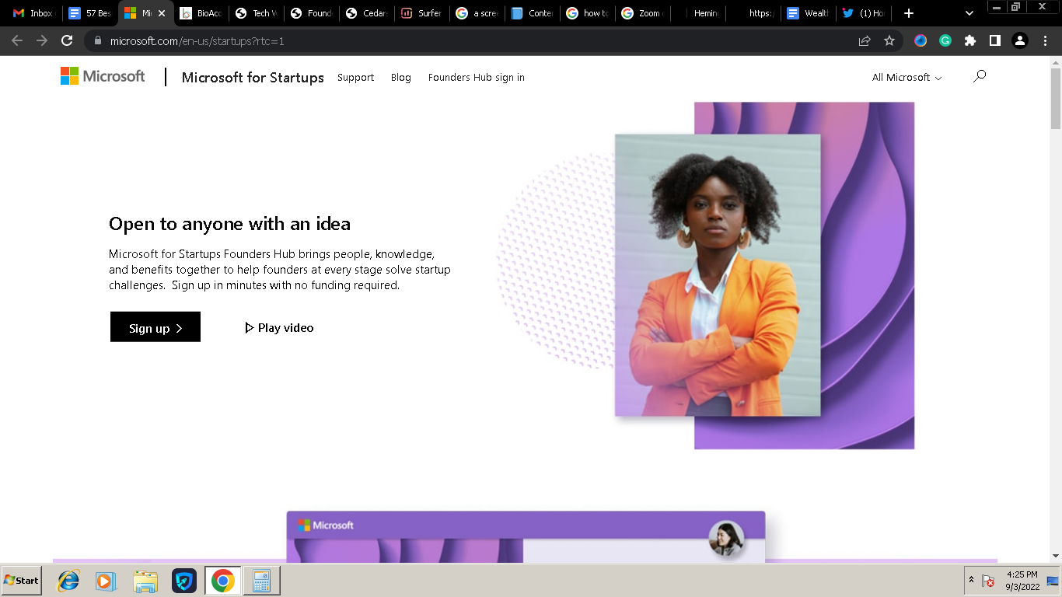Bookmark this page with the star icon
The height and width of the screenshot is (597, 1062).
(x=889, y=40)
